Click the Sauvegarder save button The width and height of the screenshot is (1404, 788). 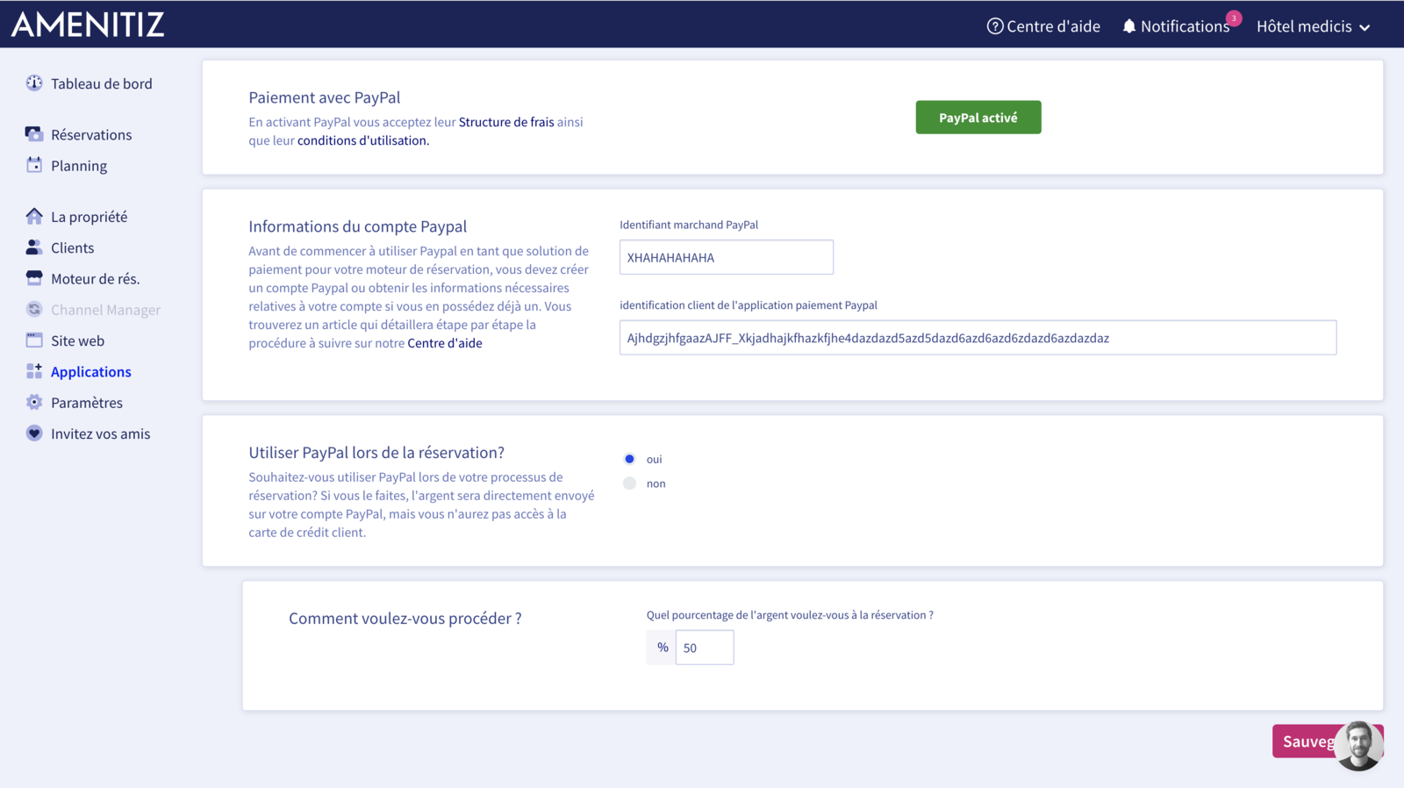(1328, 741)
